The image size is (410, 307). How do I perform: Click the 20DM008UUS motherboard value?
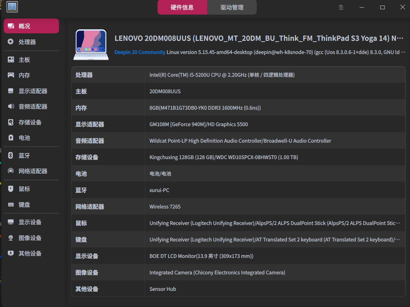(x=165, y=91)
